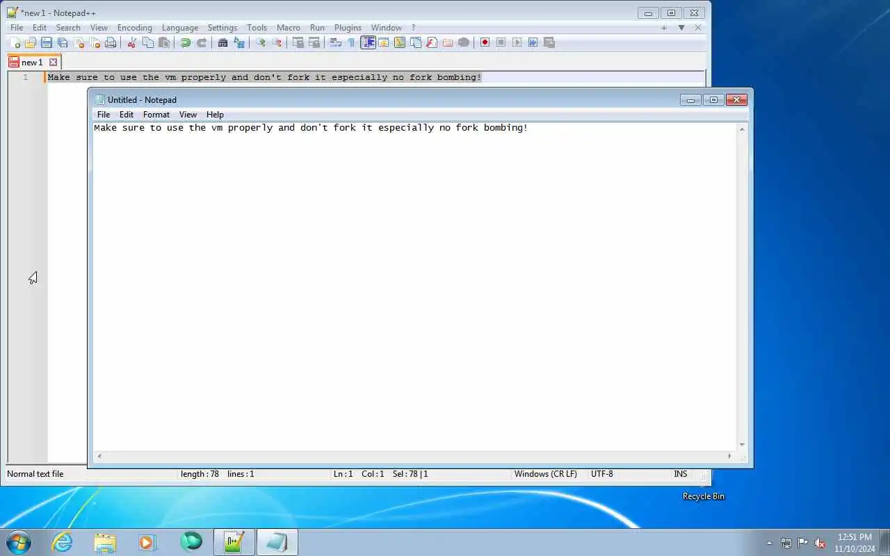Click 'UTF-8' encoding in Notepad++ status bar
The width and height of the screenshot is (890, 556).
tap(602, 474)
